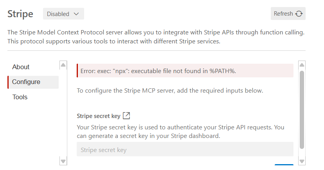The width and height of the screenshot is (324, 170).
Task: Click the Stripe Model Context Protocol description text
Action: (156, 37)
